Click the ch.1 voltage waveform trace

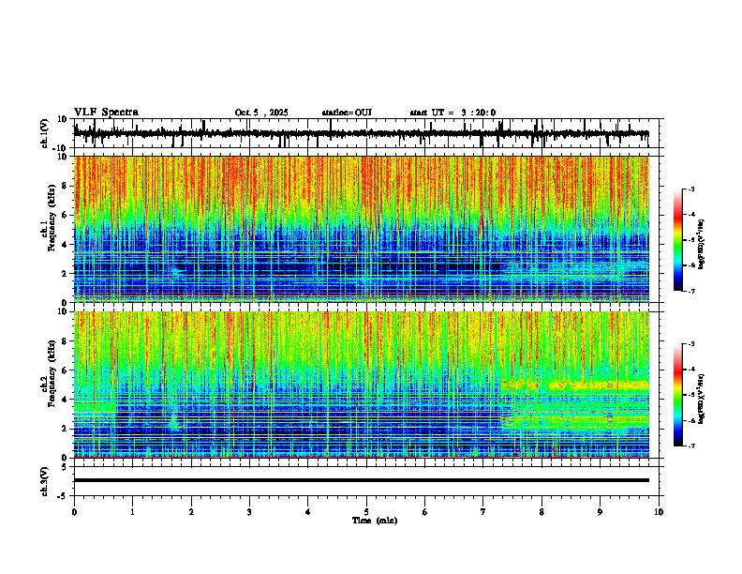coord(361,133)
